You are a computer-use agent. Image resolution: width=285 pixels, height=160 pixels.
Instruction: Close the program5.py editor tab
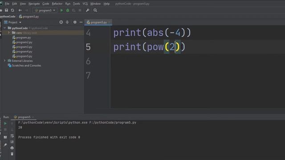[110, 22]
